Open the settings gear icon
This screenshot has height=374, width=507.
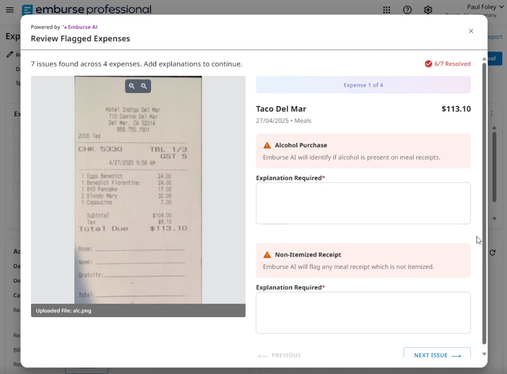428,10
